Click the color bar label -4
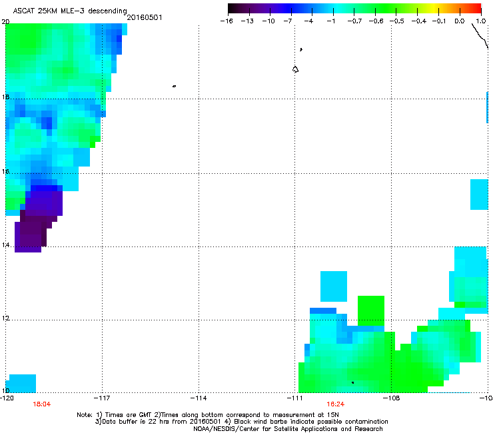 (308, 21)
